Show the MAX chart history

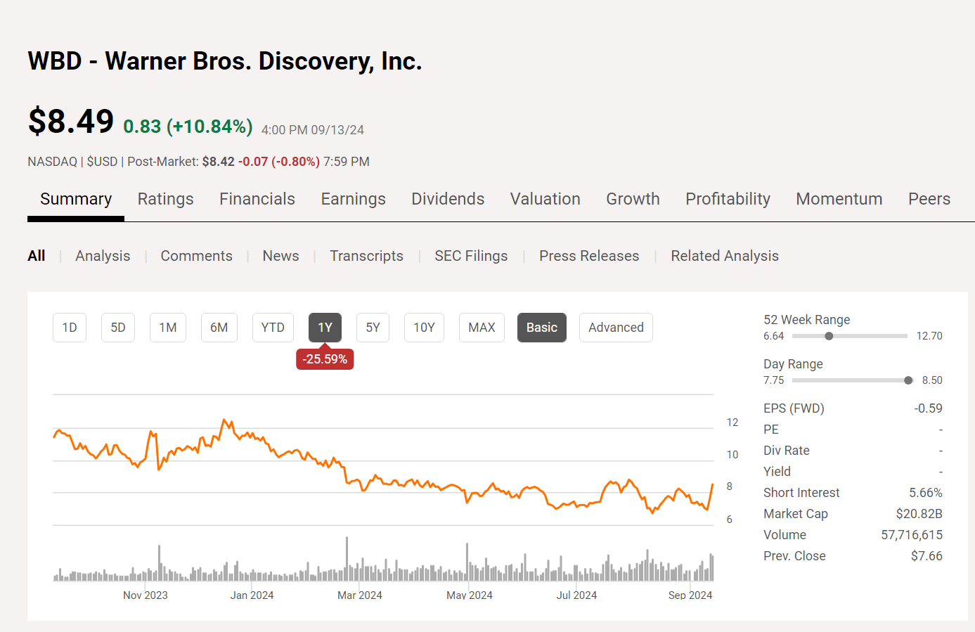[482, 327]
